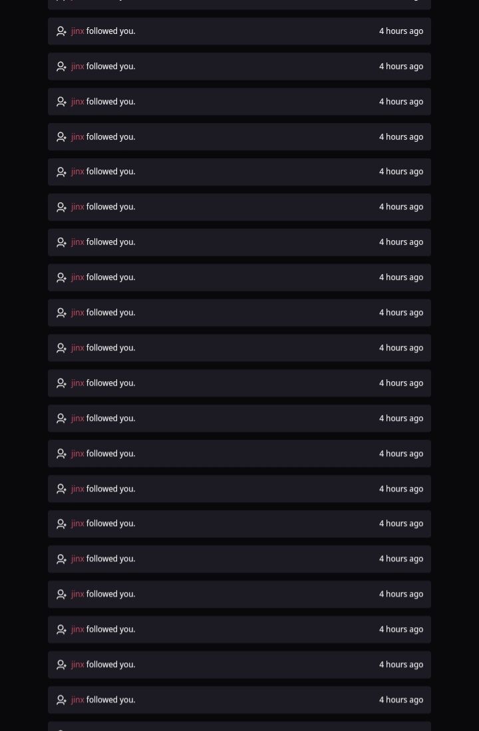Open jinx profile link in eleventh full notification

pos(77,382)
